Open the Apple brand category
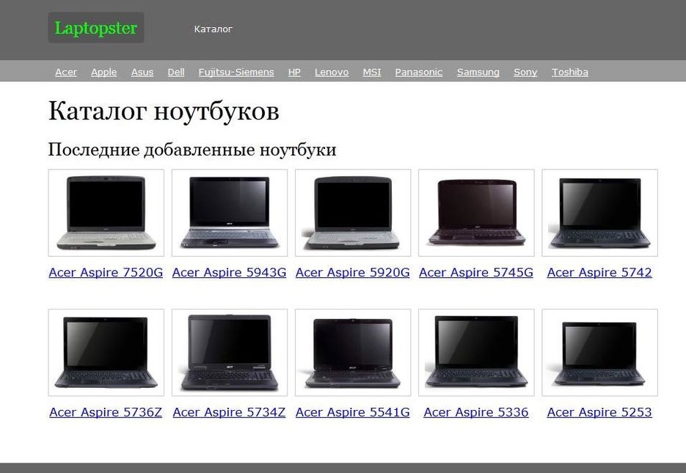 pos(103,72)
